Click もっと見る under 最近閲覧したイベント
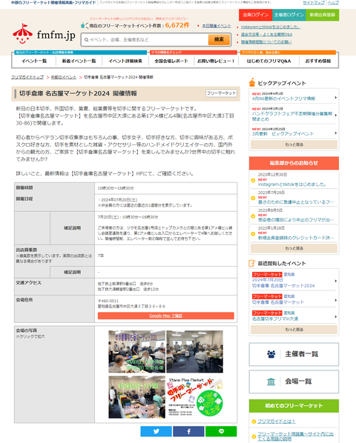This screenshot has width=356, height=443. (x=294, y=330)
